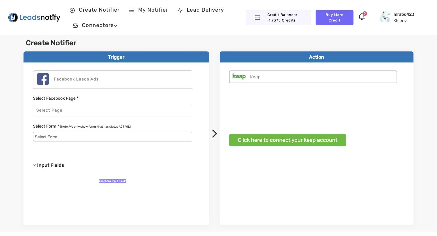Screen dimensions: 437x236
Task: Click the mrabd423 username
Action: (404, 14)
